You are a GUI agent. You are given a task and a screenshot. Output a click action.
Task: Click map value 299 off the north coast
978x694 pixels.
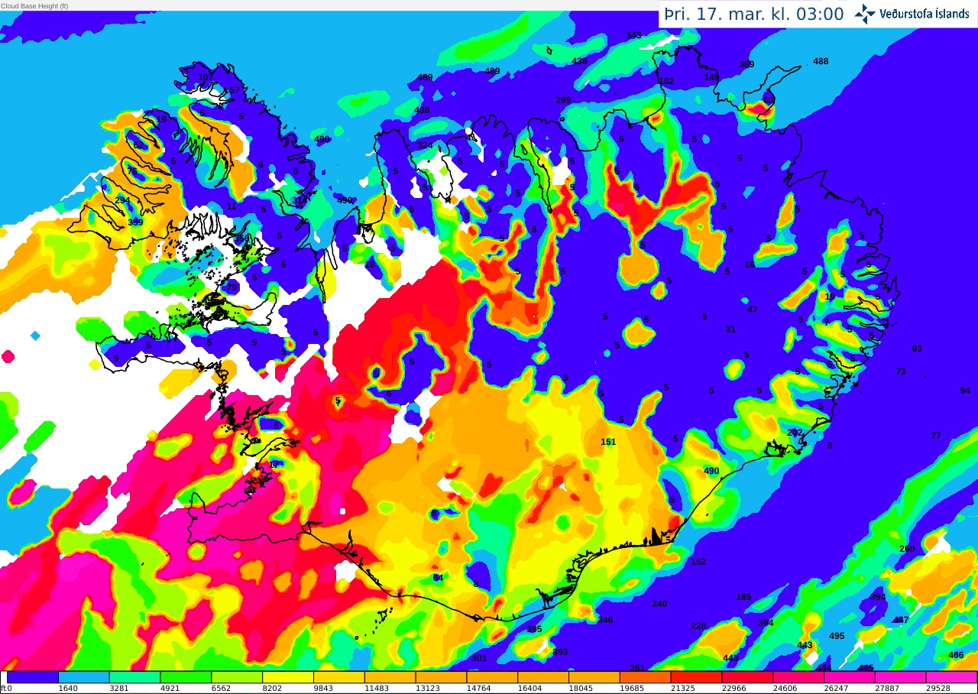click(563, 100)
